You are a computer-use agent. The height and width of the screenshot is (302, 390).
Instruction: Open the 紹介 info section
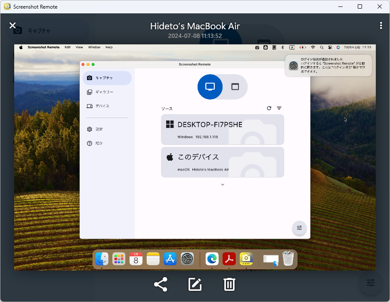[99, 143]
